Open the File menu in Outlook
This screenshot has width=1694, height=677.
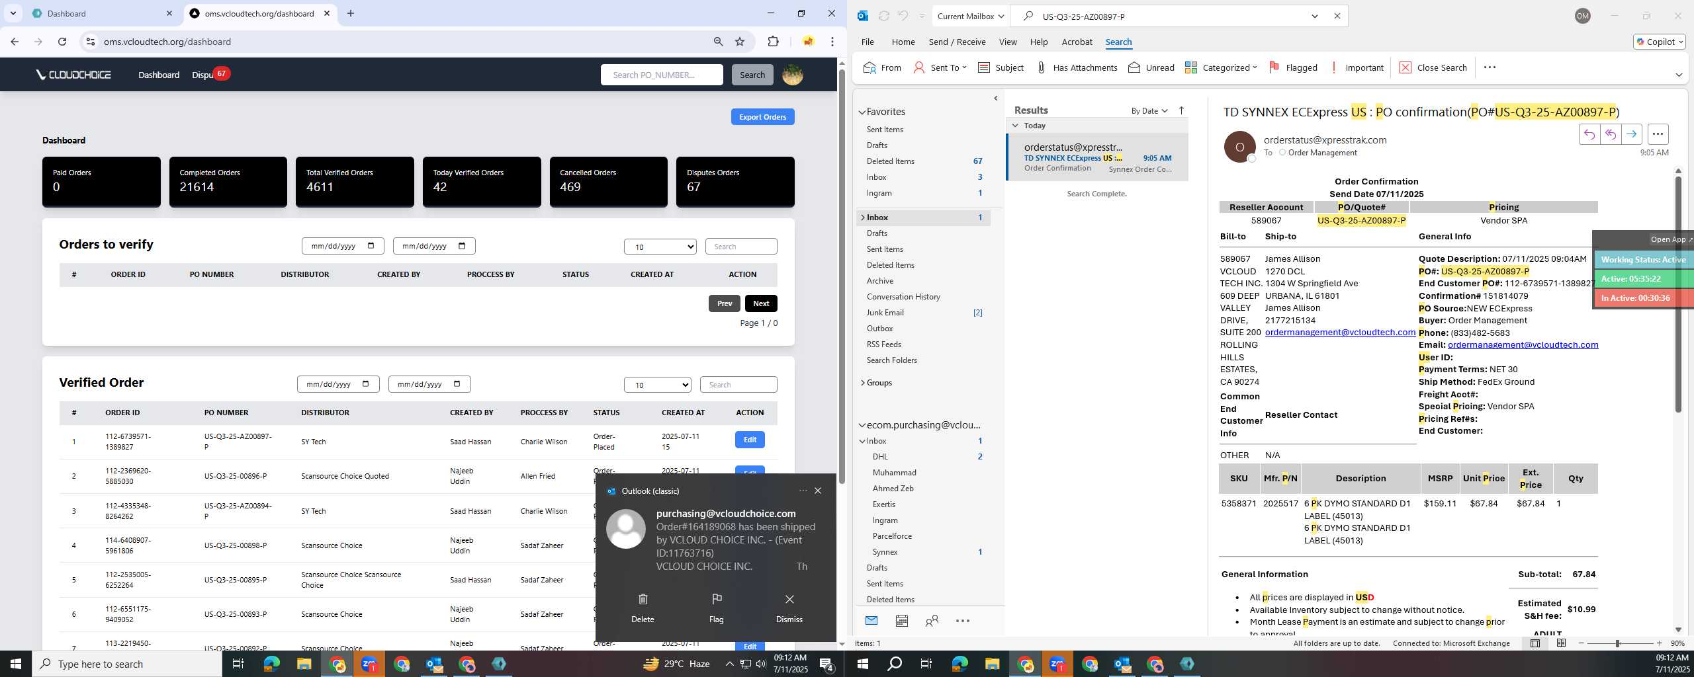click(x=868, y=42)
